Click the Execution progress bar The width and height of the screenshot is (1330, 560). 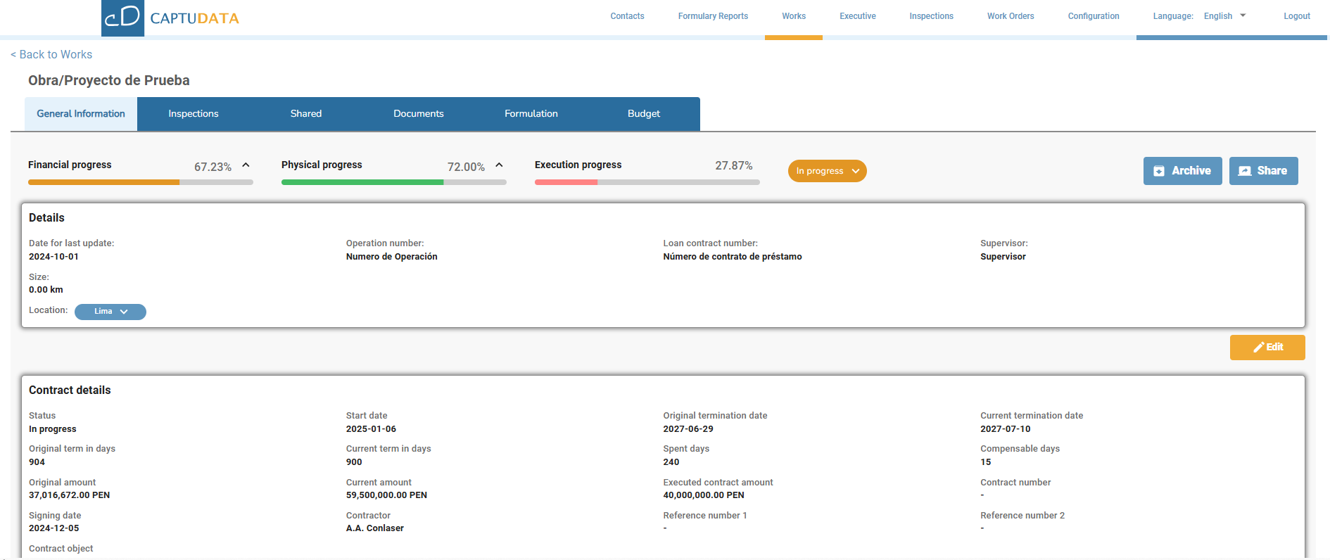[x=647, y=182]
